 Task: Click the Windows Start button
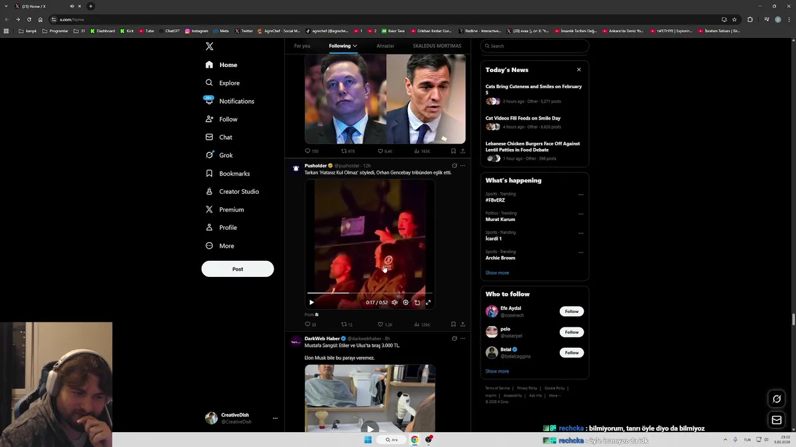(x=368, y=440)
